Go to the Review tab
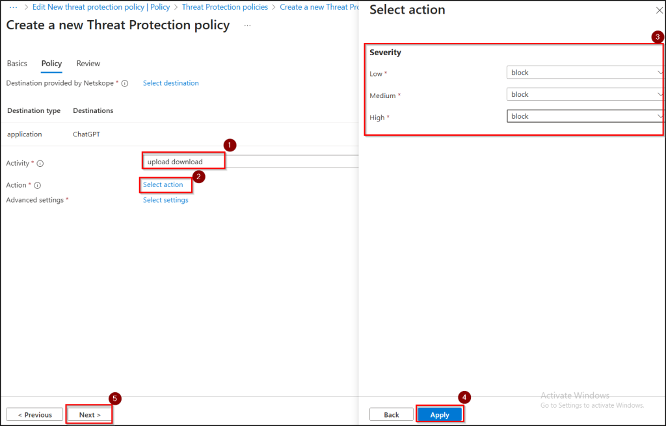This screenshot has height=426, width=666. (88, 64)
